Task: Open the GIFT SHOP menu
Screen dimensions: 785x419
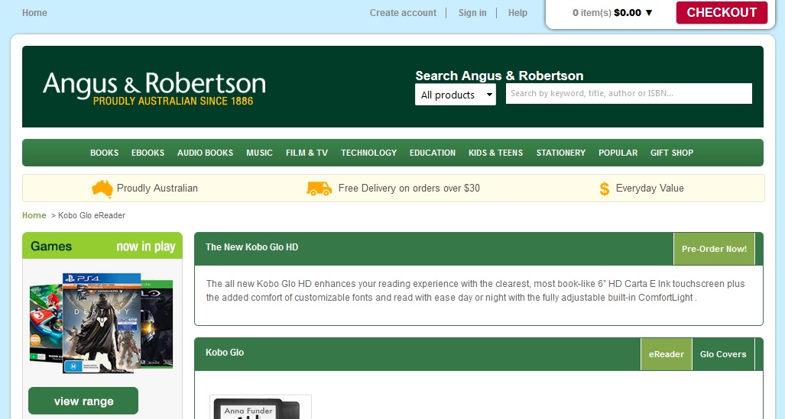Action: pos(672,153)
